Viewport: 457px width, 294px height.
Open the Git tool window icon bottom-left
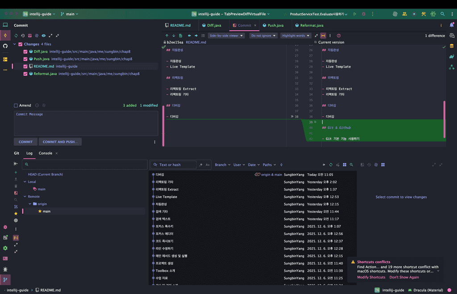(x=5, y=280)
